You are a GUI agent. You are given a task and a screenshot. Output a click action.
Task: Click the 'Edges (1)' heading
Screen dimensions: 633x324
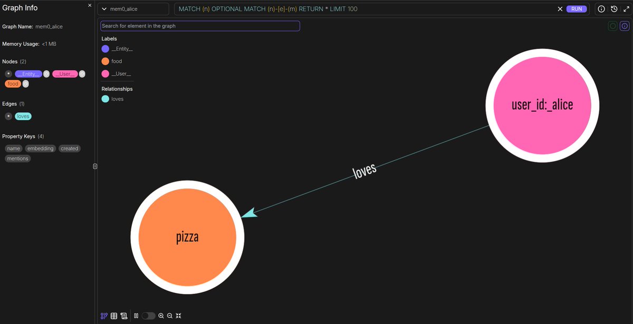tap(13, 104)
